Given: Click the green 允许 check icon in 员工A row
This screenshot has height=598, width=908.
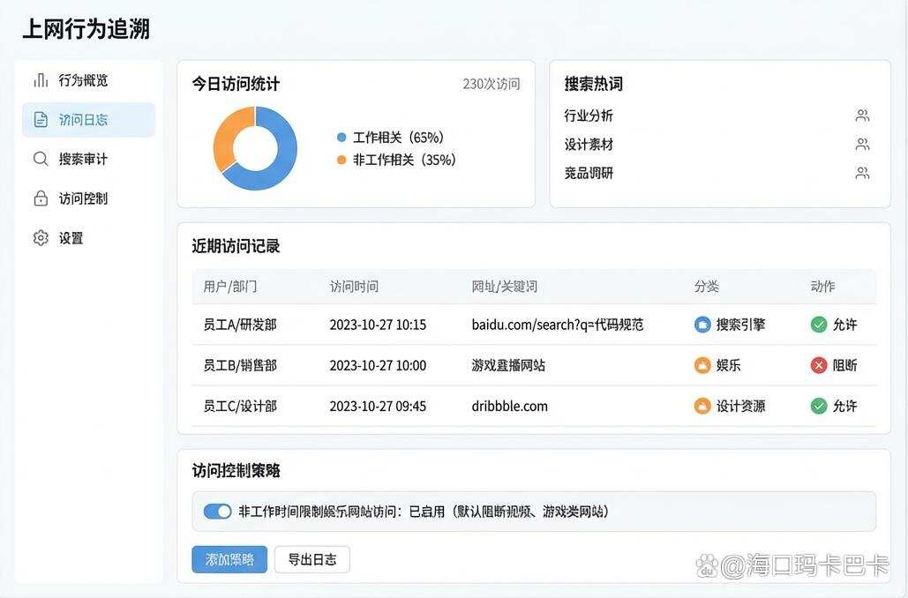Looking at the screenshot, I should 817,325.
